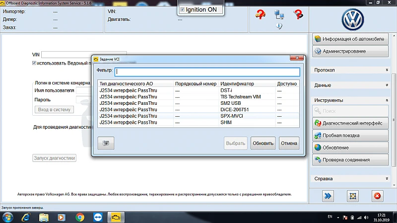Open Диагностический интерфейс
397x223 pixels.
[x=350, y=123]
